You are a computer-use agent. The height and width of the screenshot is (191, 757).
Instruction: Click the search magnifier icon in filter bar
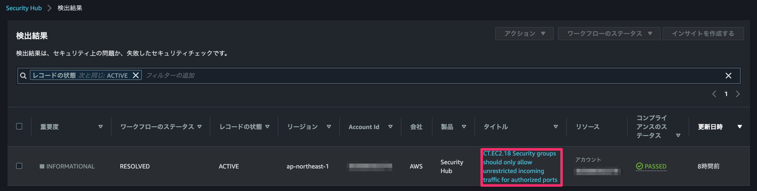pos(23,76)
